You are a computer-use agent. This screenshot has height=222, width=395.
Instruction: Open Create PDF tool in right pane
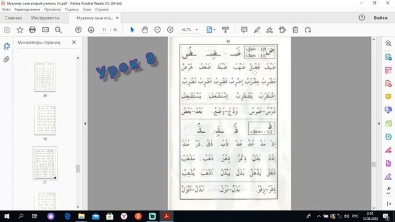tap(388, 83)
